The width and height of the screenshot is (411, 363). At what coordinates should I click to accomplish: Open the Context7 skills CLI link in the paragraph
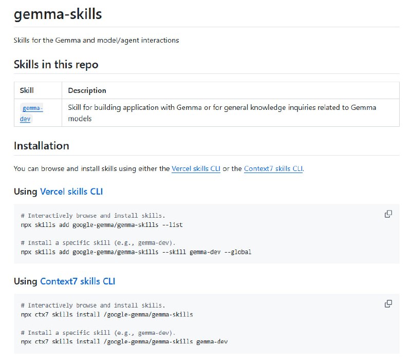click(273, 169)
